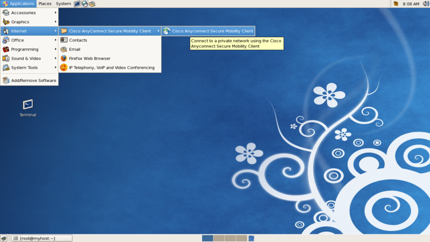The width and height of the screenshot is (430, 242).
Task: Open Contacts from the Internet menu
Action: [110, 40]
